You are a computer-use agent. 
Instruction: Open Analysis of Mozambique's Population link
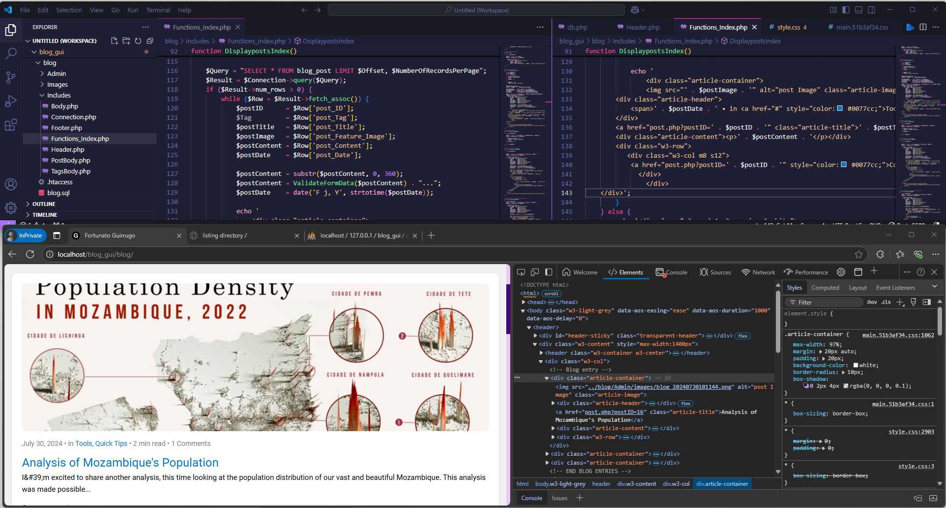[x=120, y=463]
